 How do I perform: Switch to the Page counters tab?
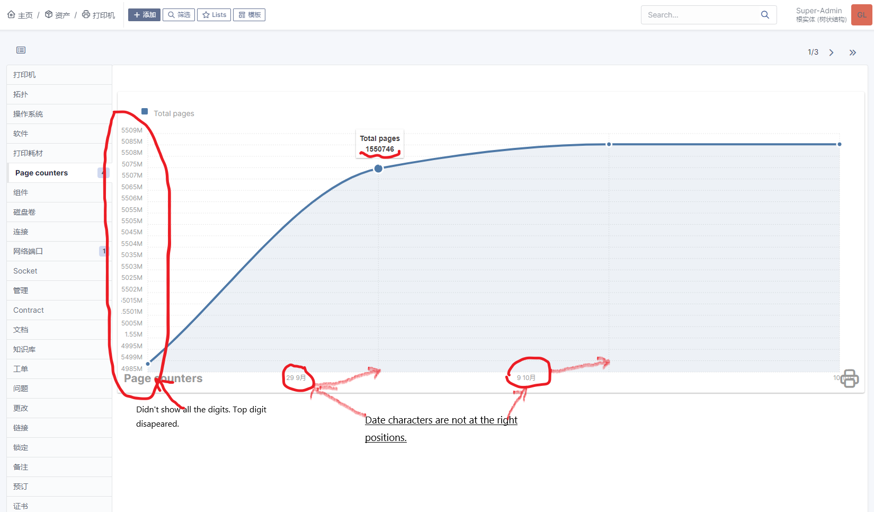coord(42,172)
